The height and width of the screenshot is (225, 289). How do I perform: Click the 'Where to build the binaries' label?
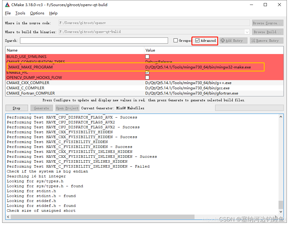[x=30, y=32]
